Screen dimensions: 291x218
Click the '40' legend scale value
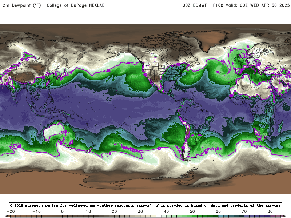tap(166, 211)
